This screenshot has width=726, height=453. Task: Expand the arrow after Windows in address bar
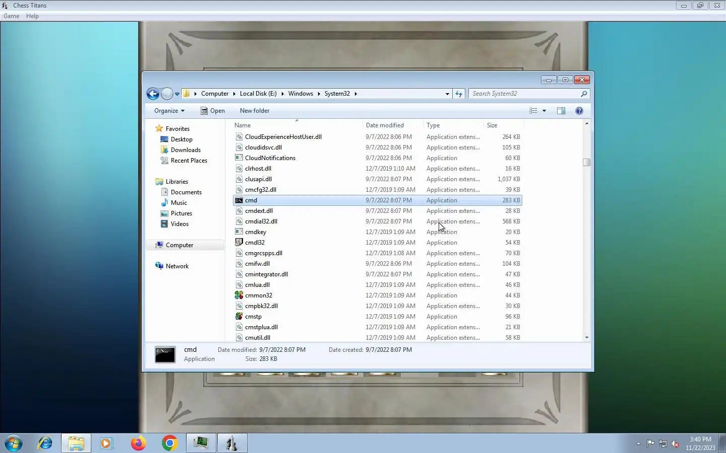pyautogui.click(x=319, y=94)
